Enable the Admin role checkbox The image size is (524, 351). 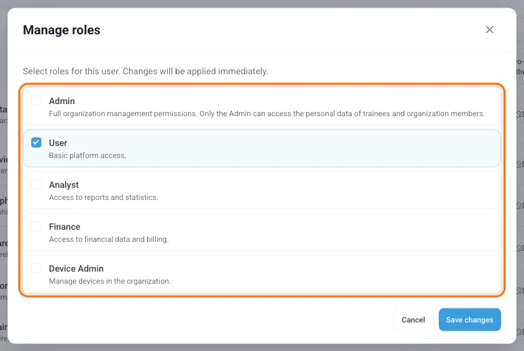[36, 101]
